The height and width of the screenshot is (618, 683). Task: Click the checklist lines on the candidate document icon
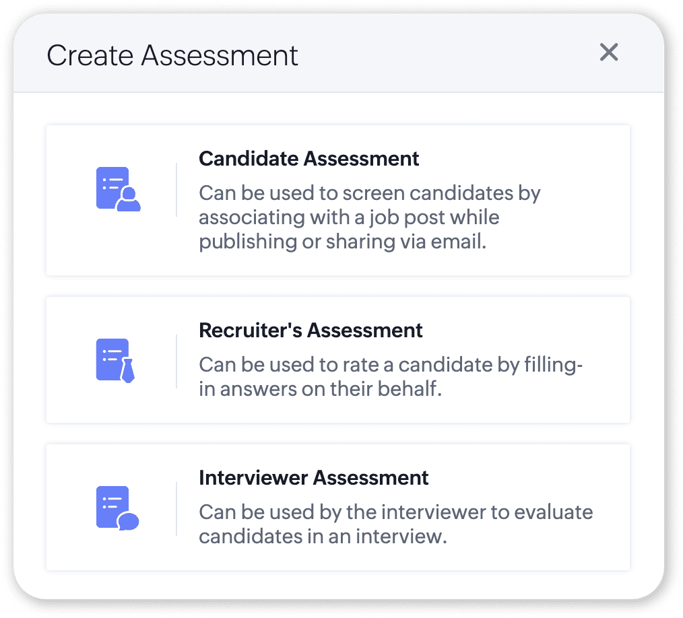(x=112, y=182)
